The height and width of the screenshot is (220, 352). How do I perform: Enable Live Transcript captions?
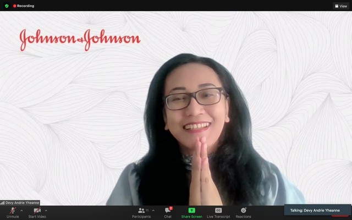[x=218, y=213]
